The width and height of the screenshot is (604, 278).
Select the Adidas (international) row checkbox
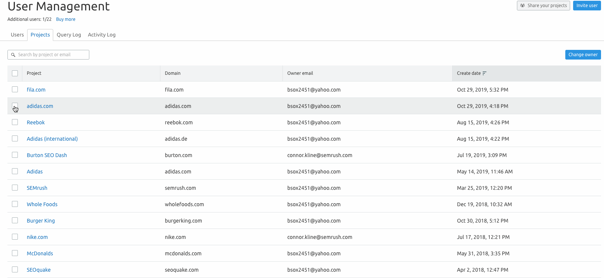pyautogui.click(x=15, y=138)
